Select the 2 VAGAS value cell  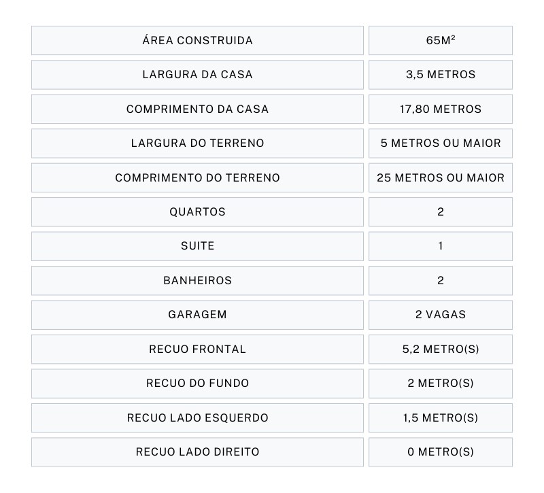coord(440,315)
